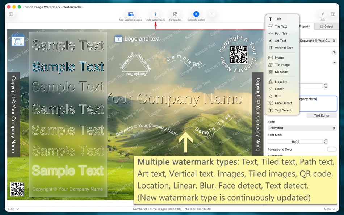
Task: Click the layout icon in top-right corner
Action: pyautogui.click(x=333, y=14)
